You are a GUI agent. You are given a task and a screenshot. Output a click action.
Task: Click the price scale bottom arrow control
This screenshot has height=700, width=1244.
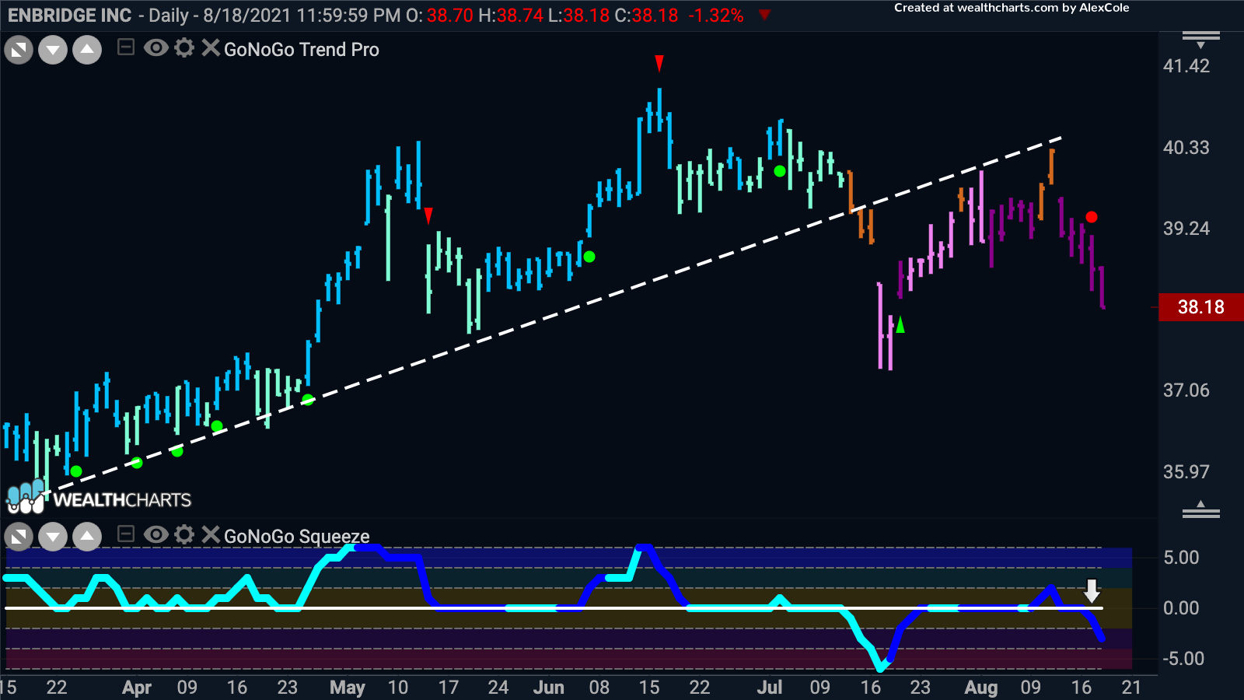coord(1201,510)
